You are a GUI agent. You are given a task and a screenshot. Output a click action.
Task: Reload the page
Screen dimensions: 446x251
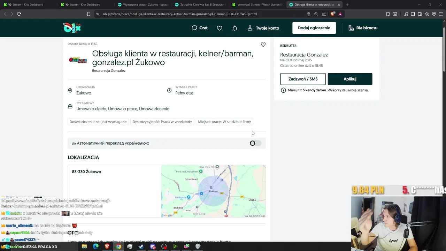pos(19,14)
